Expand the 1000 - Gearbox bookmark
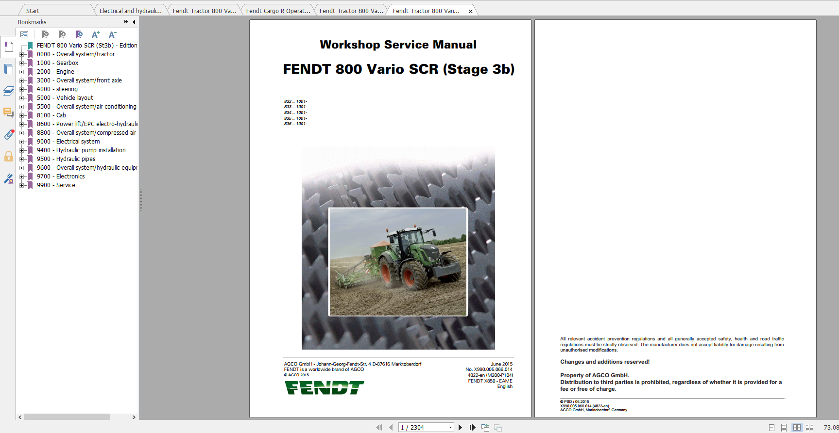The width and height of the screenshot is (839, 433). point(22,63)
